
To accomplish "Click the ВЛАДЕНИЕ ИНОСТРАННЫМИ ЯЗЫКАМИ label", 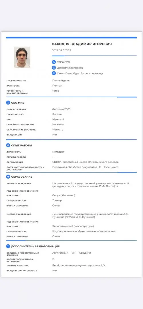I will coord(23,254).
